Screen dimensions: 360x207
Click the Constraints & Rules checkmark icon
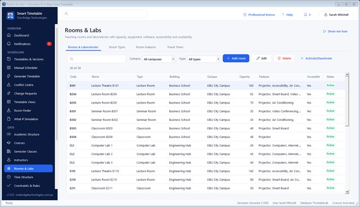click(9, 186)
